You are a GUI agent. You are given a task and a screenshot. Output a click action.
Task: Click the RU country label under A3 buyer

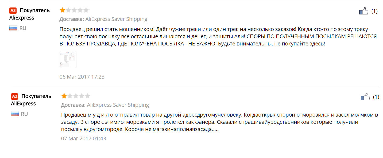tap(23, 28)
